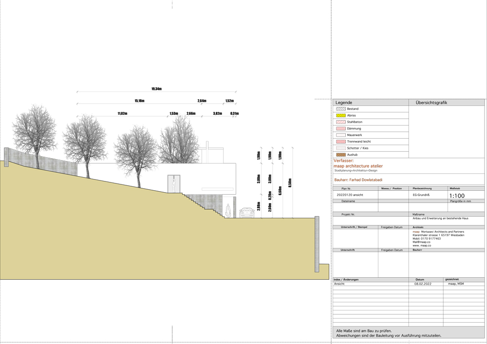Select the 20220120 ansicht plan number field
The width and height of the screenshot is (487, 344).
pos(350,195)
